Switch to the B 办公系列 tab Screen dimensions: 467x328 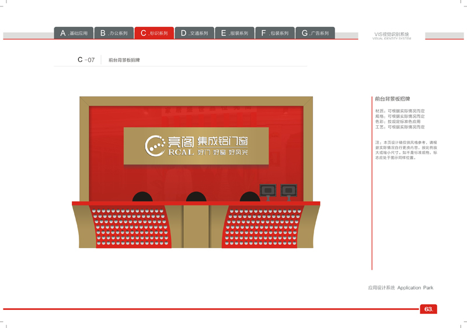click(x=114, y=33)
